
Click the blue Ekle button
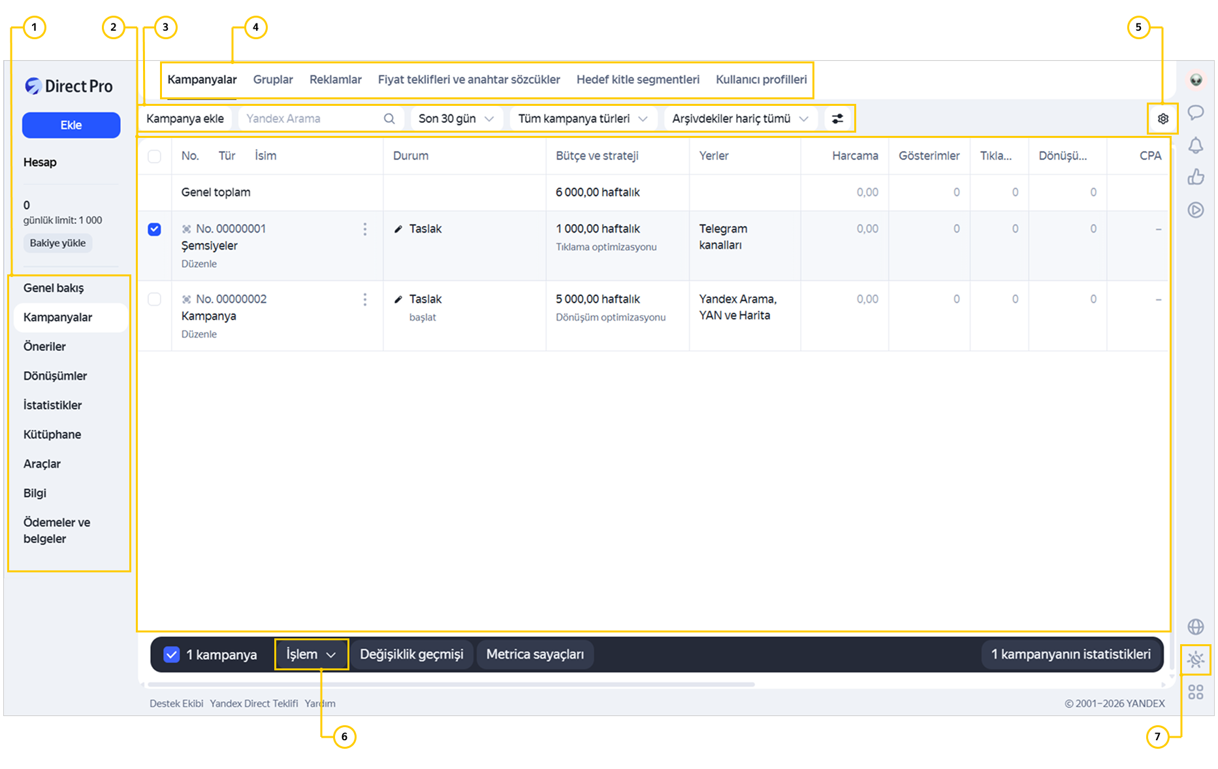(71, 125)
